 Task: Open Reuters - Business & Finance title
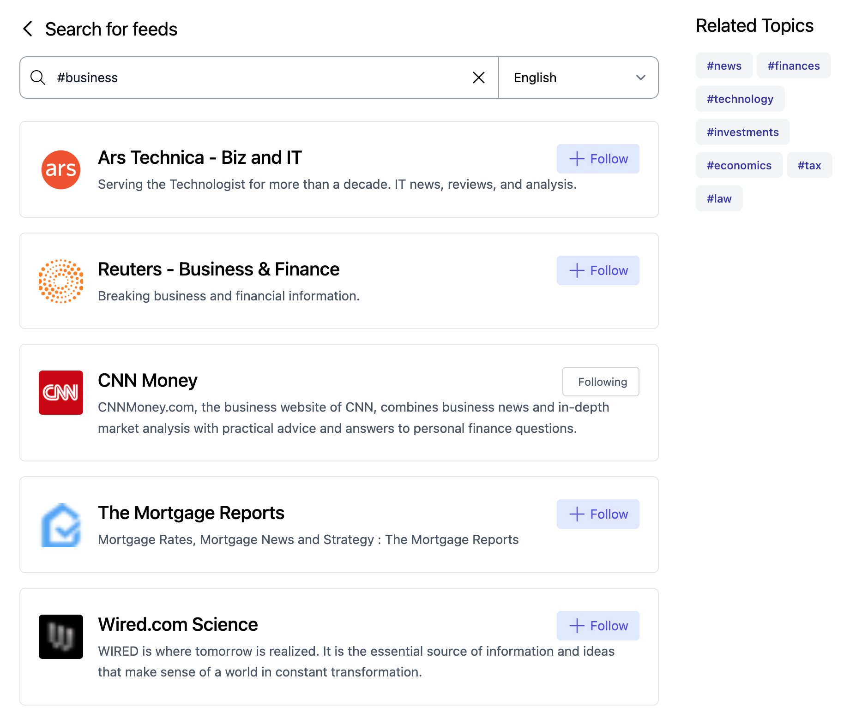(x=219, y=269)
